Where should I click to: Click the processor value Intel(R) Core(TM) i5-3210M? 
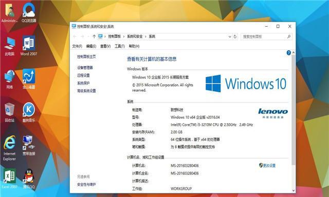[212, 125]
